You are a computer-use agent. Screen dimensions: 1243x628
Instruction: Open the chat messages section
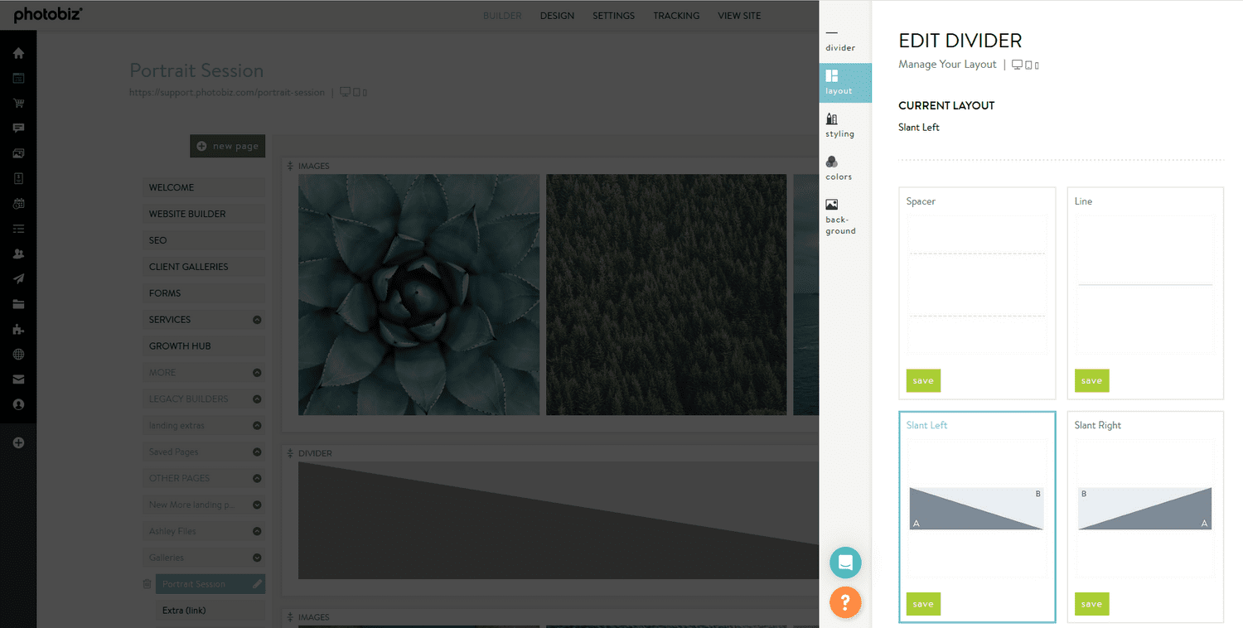pos(18,128)
